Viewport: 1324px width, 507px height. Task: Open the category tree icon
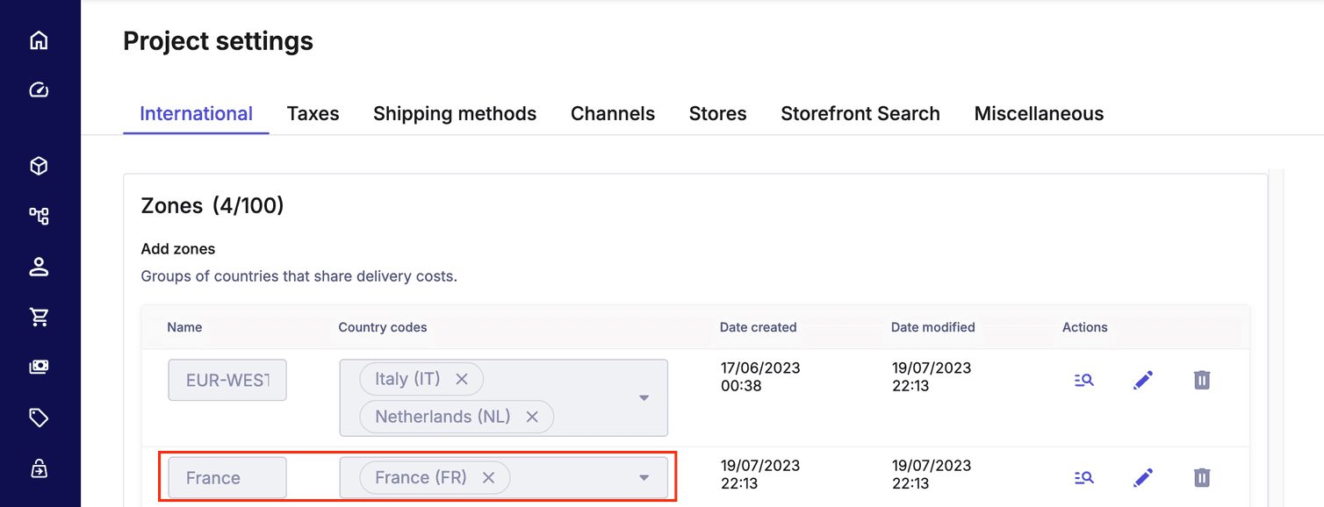tap(39, 216)
